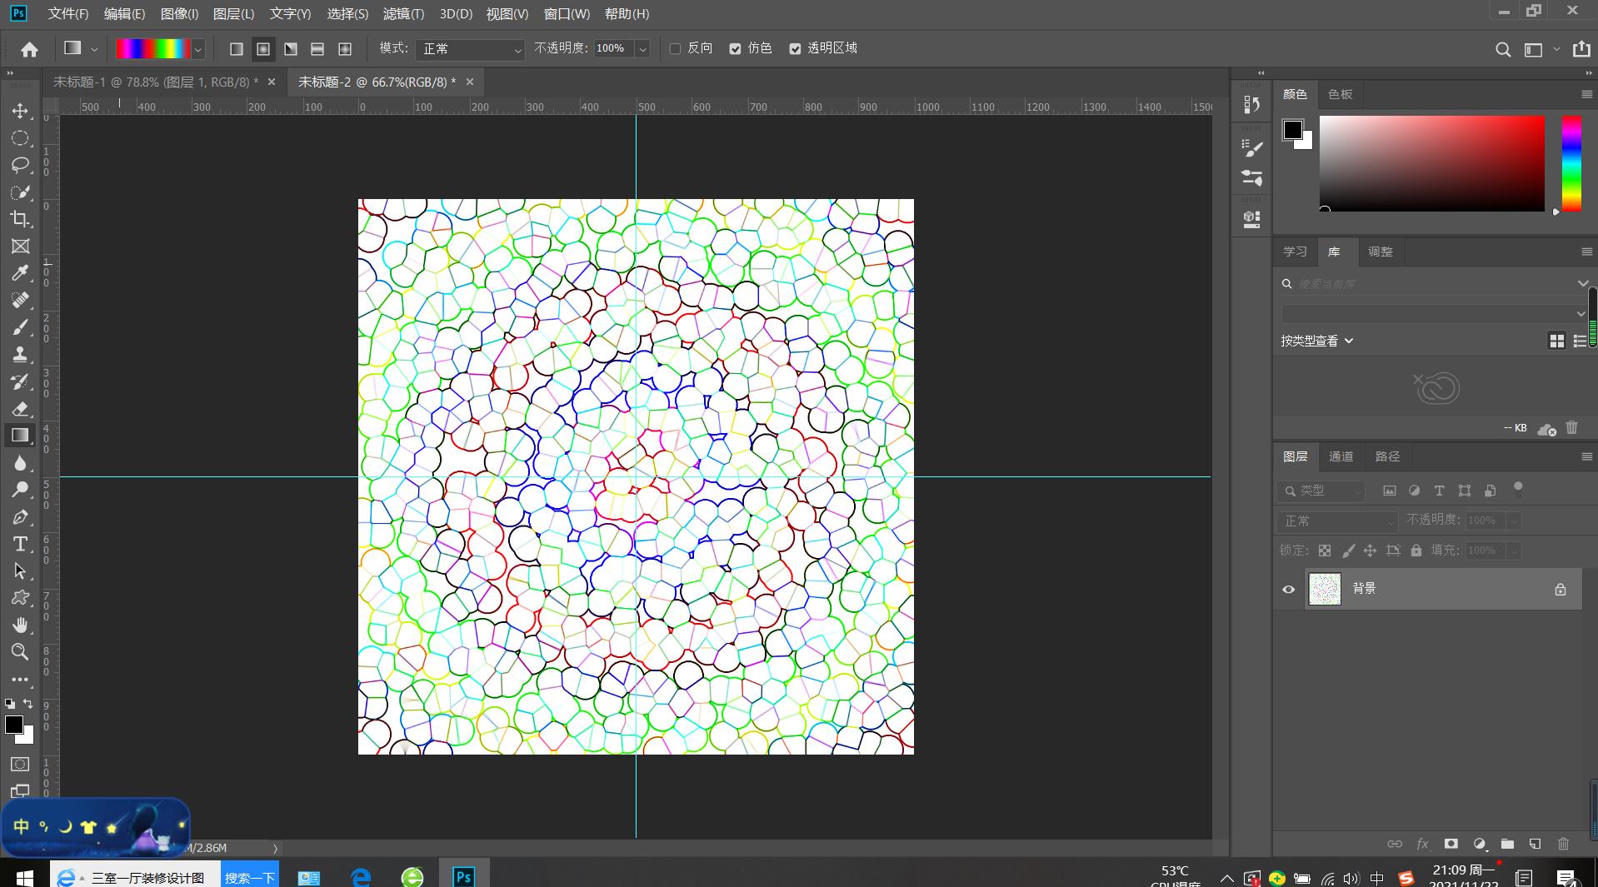Click the radial gradient style icon
This screenshot has height=887, width=1598.
click(263, 49)
